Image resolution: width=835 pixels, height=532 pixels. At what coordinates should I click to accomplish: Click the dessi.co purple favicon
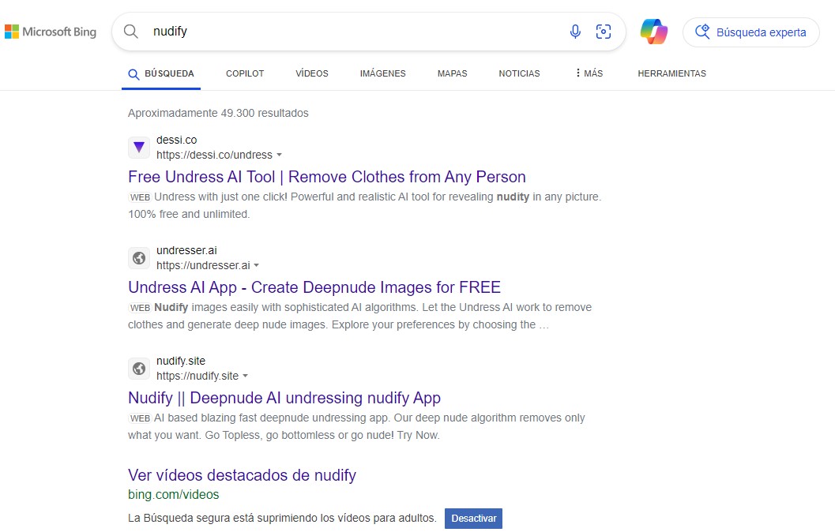pyautogui.click(x=139, y=148)
